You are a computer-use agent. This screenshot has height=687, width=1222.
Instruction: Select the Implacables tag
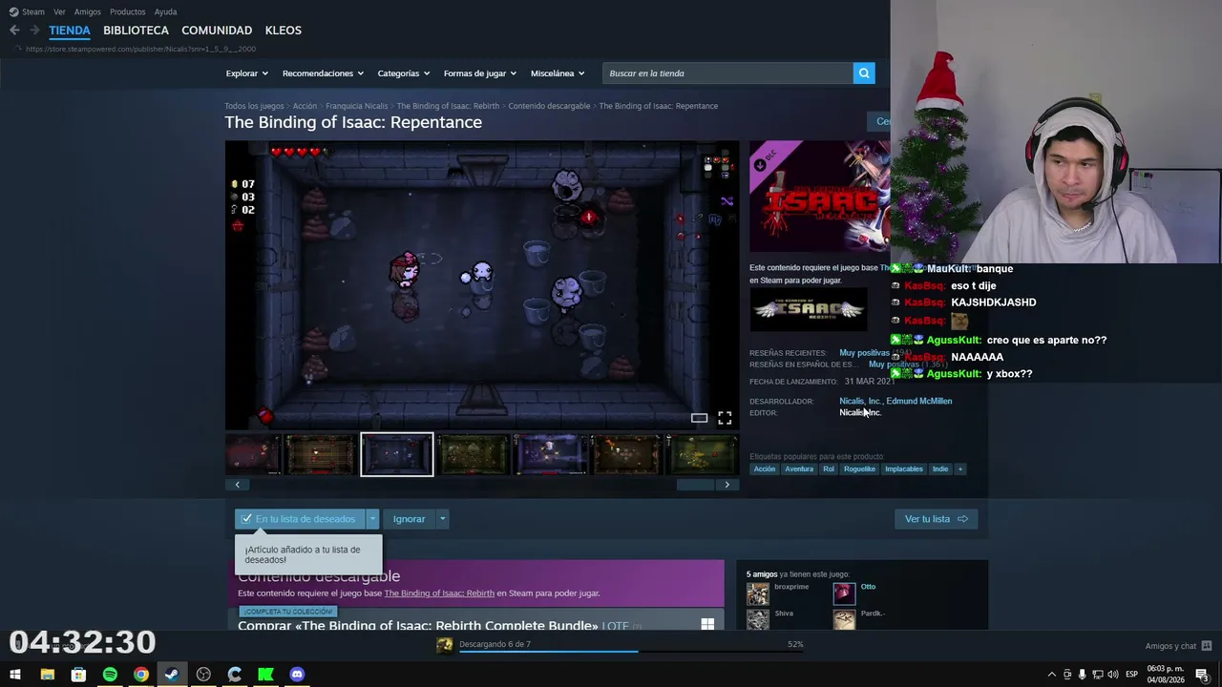904,468
